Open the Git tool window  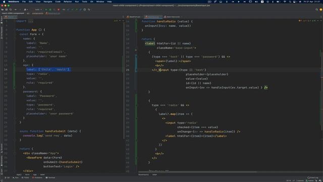pos(8,177)
